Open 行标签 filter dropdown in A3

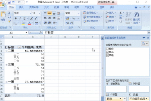[x=19, y=47]
